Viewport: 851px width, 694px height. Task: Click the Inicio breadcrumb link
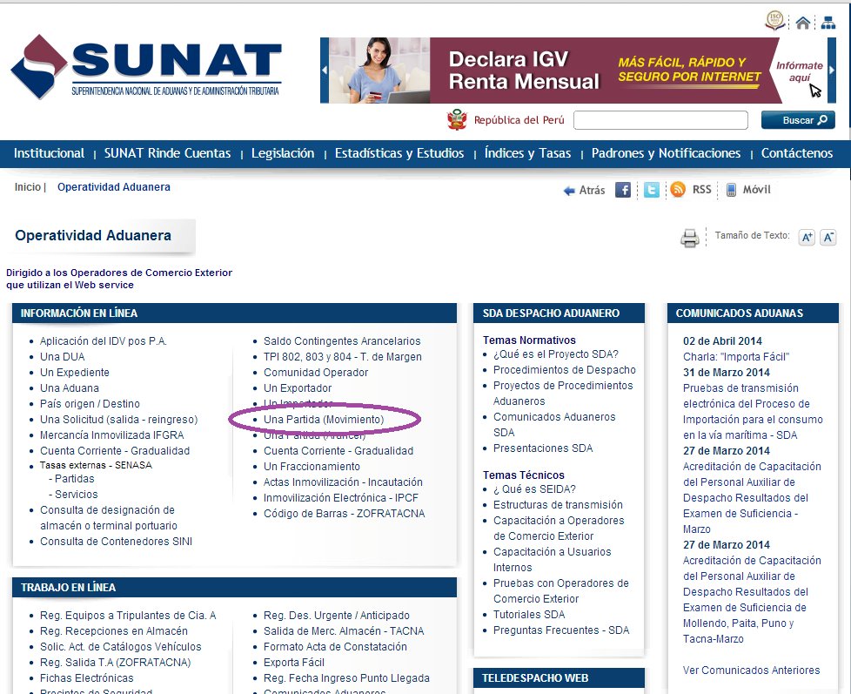point(28,187)
